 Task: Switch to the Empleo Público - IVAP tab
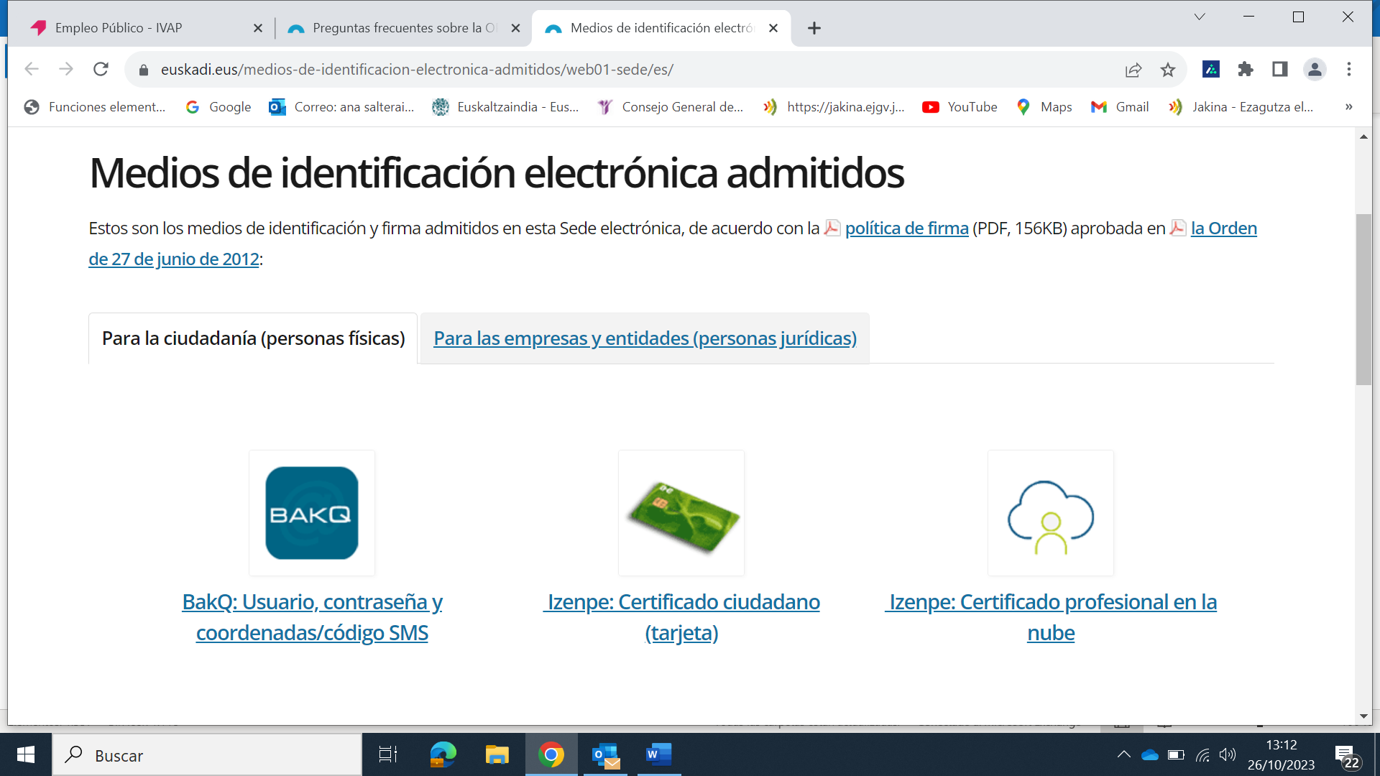(x=119, y=28)
